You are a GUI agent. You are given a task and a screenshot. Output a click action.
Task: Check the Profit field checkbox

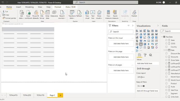[166, 87]
